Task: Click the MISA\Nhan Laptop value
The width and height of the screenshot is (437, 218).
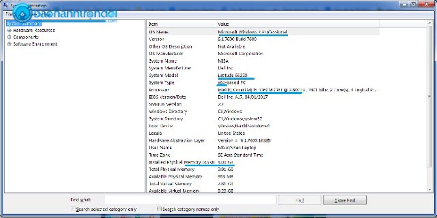Action: (236, 148)
